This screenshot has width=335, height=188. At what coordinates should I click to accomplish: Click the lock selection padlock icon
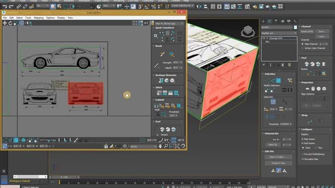[106, 146]
